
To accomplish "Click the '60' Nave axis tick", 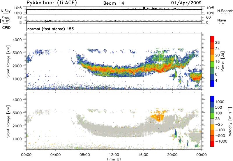I will (x=208, y=17).
